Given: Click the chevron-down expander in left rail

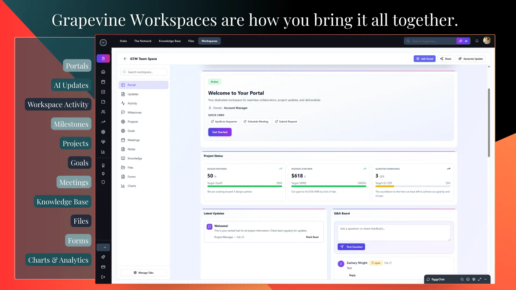Looking at the screenshot, I should [105, 247].
